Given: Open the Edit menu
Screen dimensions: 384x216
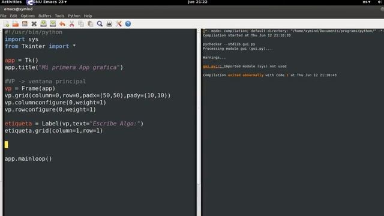Looking at the screenshot, I should point(13,16).
